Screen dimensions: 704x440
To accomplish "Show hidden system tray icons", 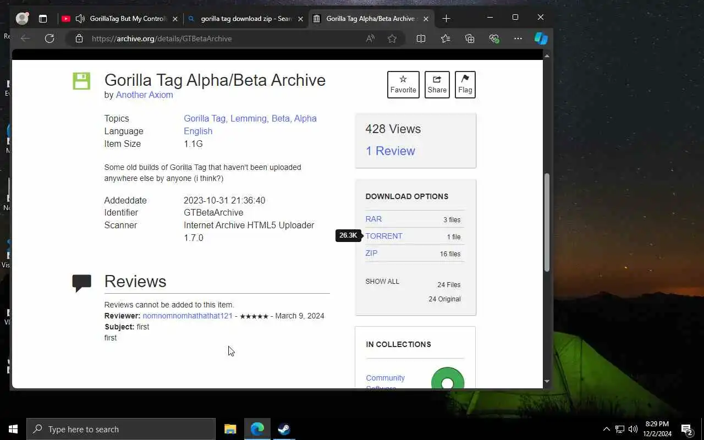I will pos(606,429).
